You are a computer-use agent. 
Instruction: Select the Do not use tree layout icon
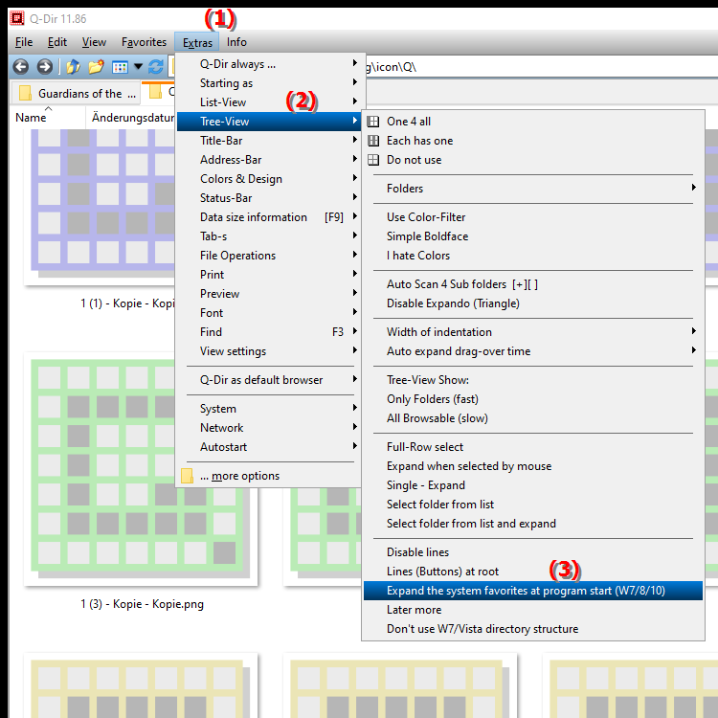(373, 160)
